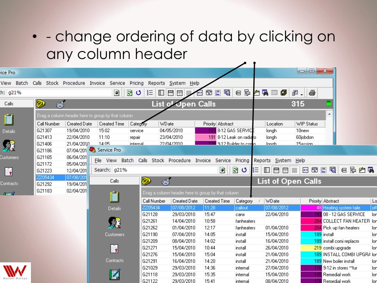Select table layout icon in front window toolbar

click(x=285, y=170)
